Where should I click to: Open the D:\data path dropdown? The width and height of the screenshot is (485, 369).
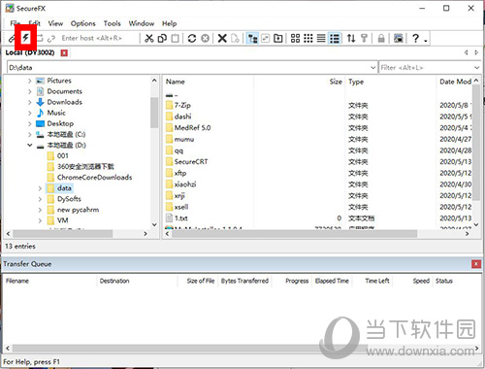372,68
